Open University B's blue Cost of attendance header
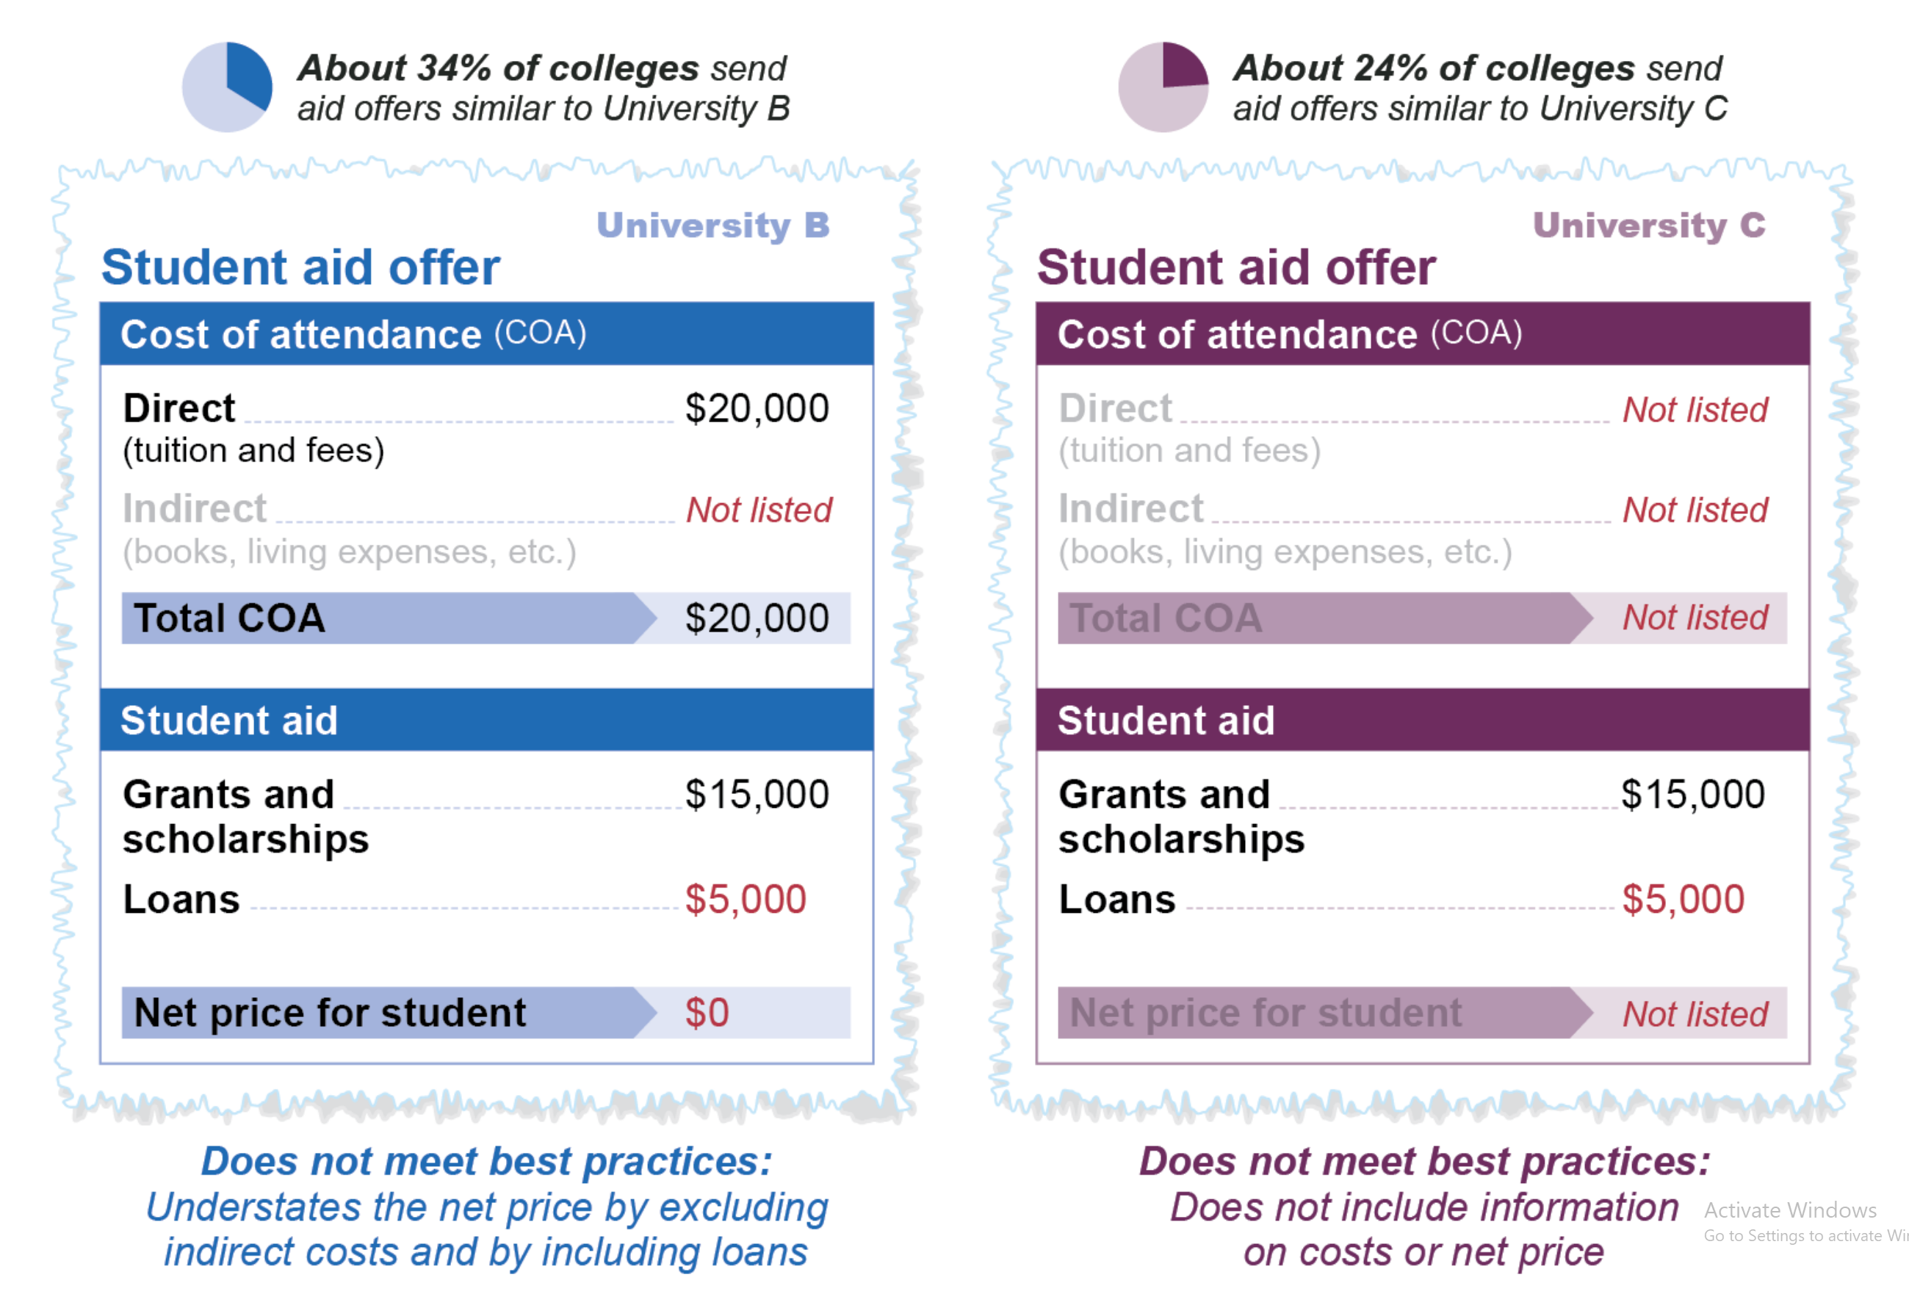Image resolution: width=1909 pixels, height=1294 pixels. tap(486, 334)
